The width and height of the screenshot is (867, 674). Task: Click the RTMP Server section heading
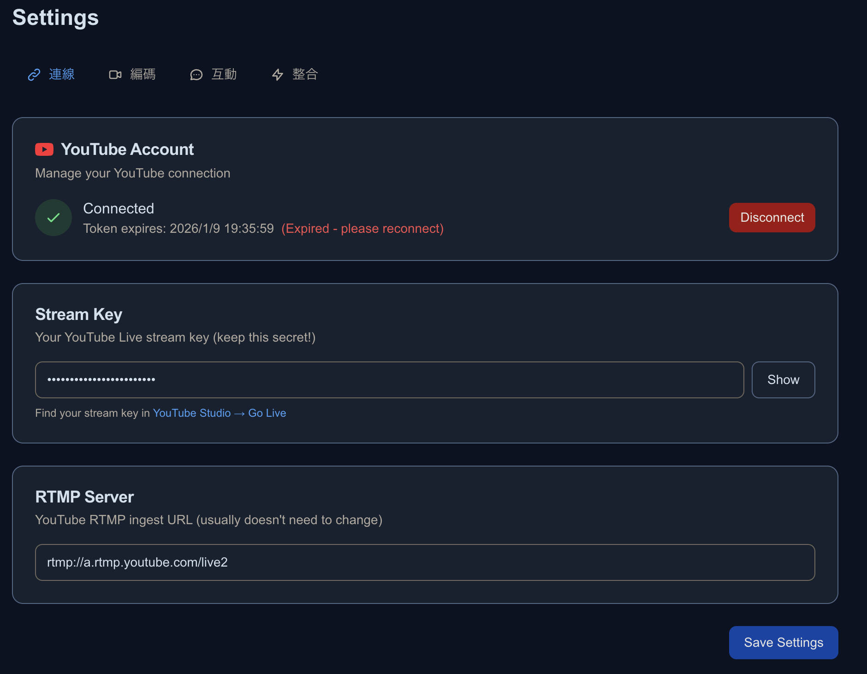(x=84, y=497)
